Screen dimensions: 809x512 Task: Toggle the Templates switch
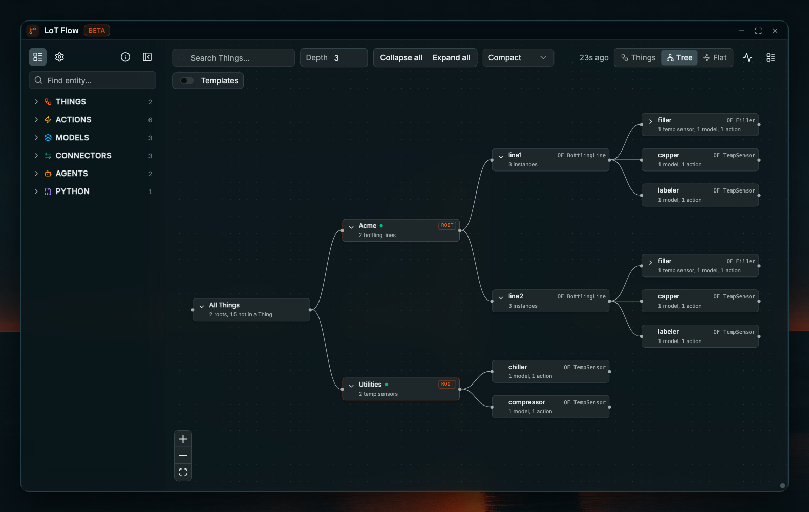coord(187,81)
